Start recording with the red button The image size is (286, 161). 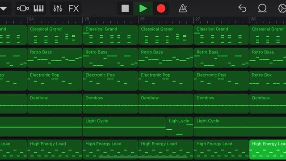pos(161,8)
